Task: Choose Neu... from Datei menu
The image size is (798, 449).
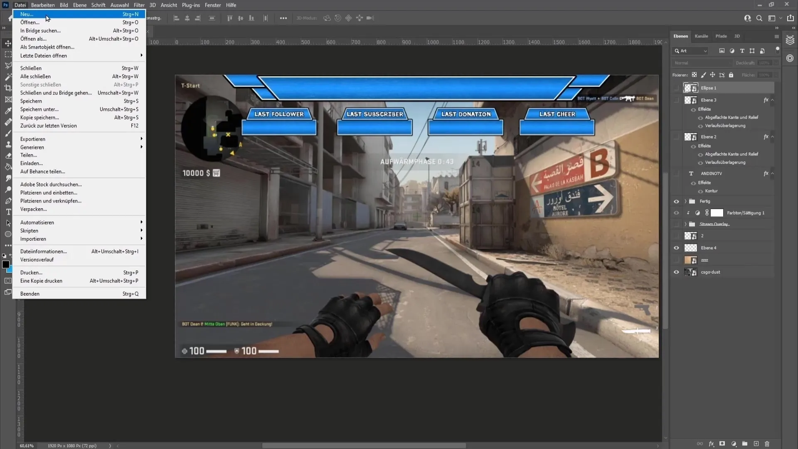Action: tap(79, 14)
